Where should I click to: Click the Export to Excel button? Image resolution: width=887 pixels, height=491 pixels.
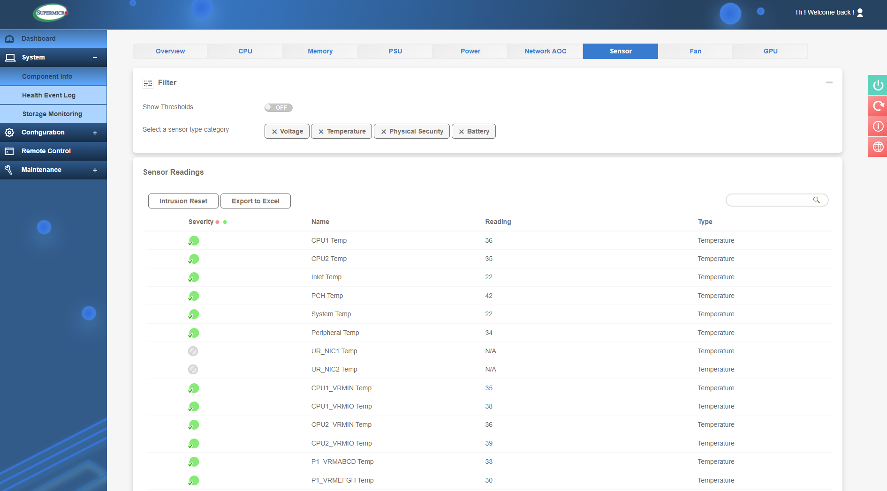pyautogui.click(x=255, y=201)
